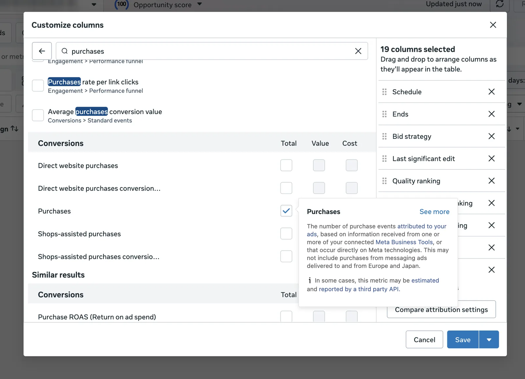Grab the Ends drag handle
525x379 pixels.
[384, 114]
